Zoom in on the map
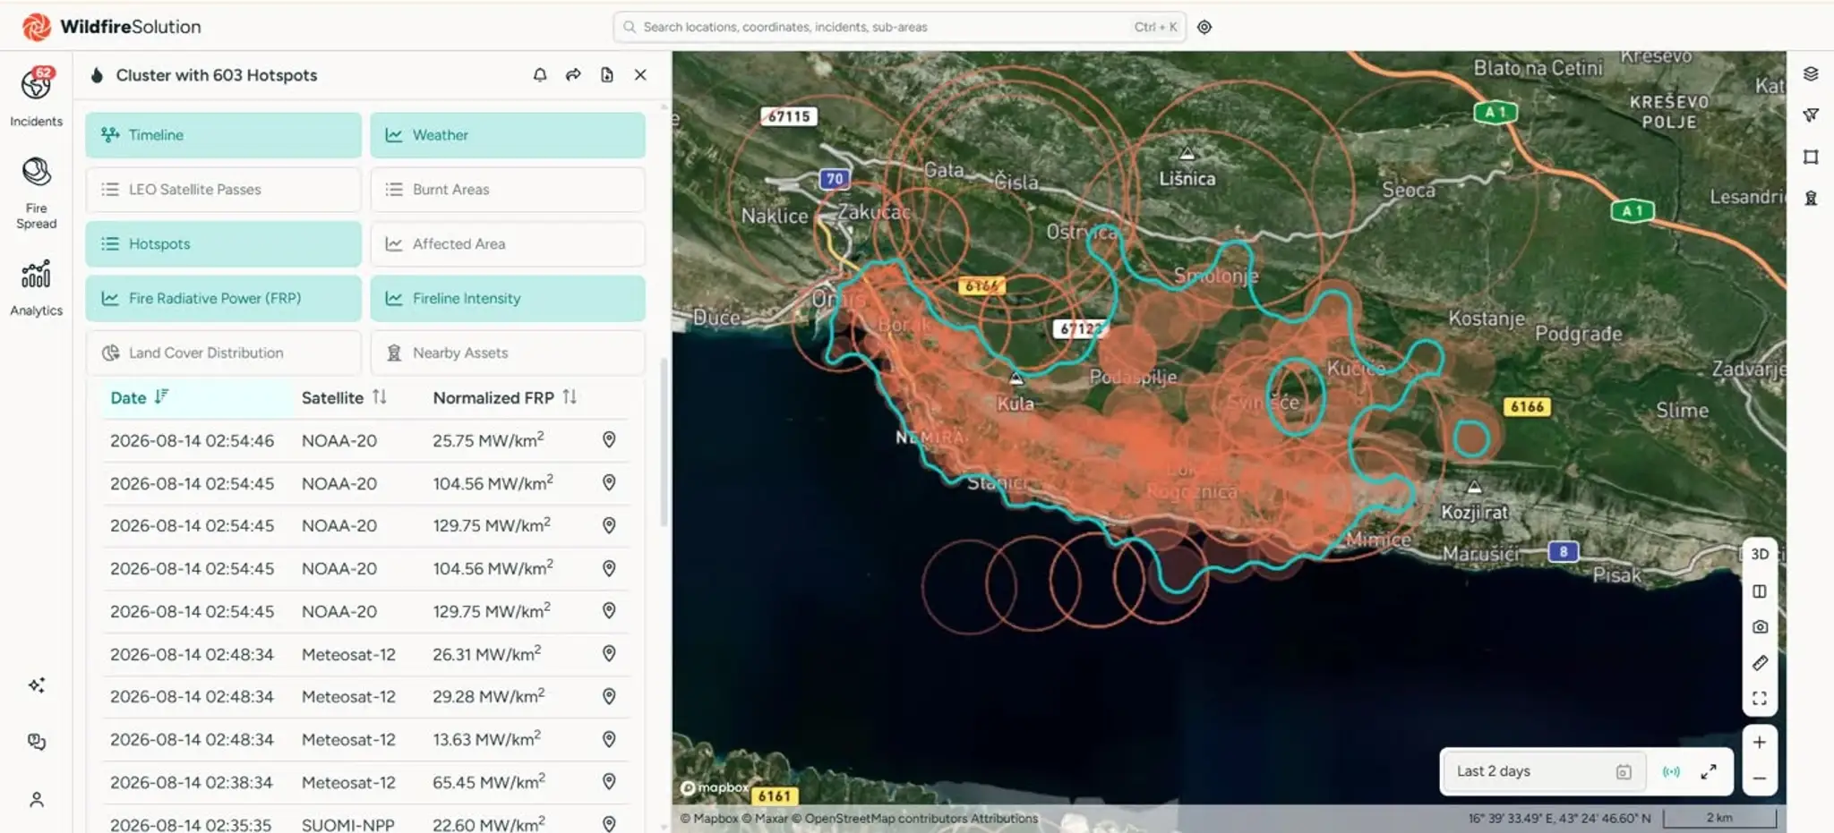Image resolution: width=1834 pixels, height=833 pixels. [x=1760, y=743]
